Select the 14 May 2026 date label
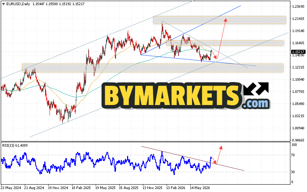 (x=200, y=188)
